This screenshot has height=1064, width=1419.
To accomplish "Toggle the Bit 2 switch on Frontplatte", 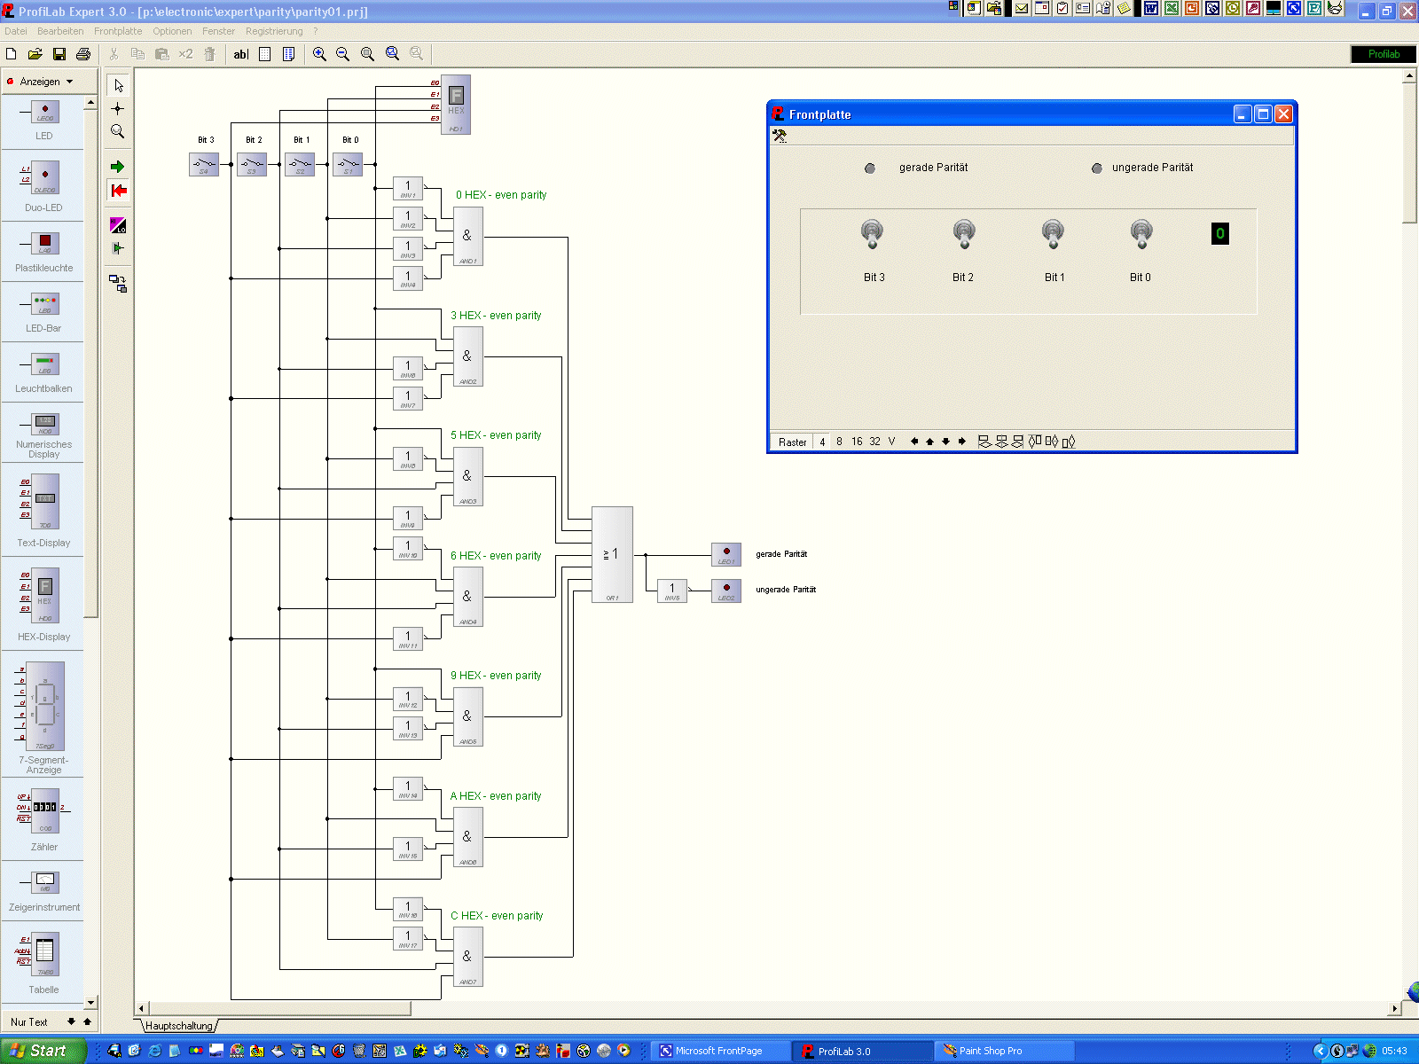I will click(964, 234).
